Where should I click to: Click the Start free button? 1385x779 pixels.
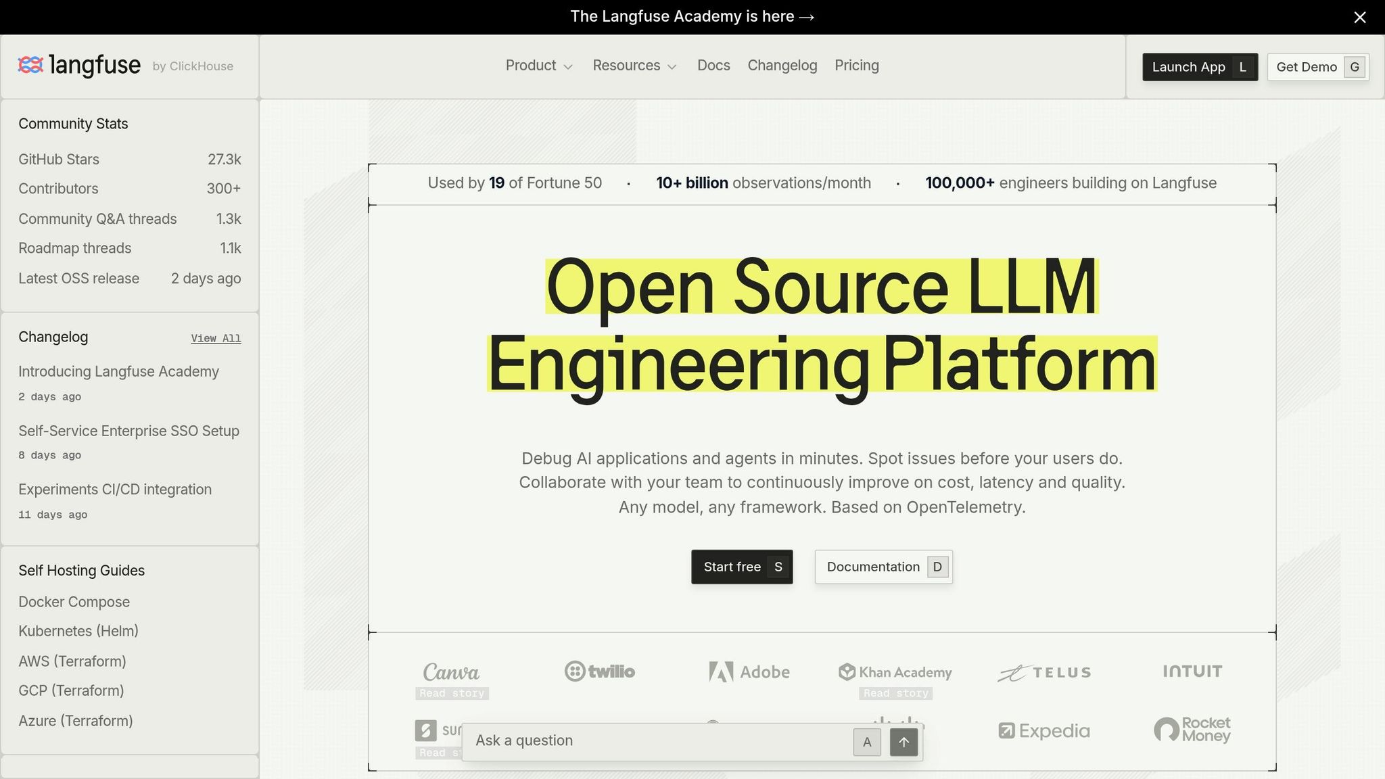tap(742, 567)
